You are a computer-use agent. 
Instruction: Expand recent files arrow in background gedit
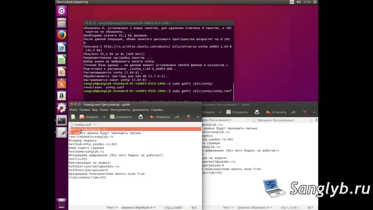220,112
